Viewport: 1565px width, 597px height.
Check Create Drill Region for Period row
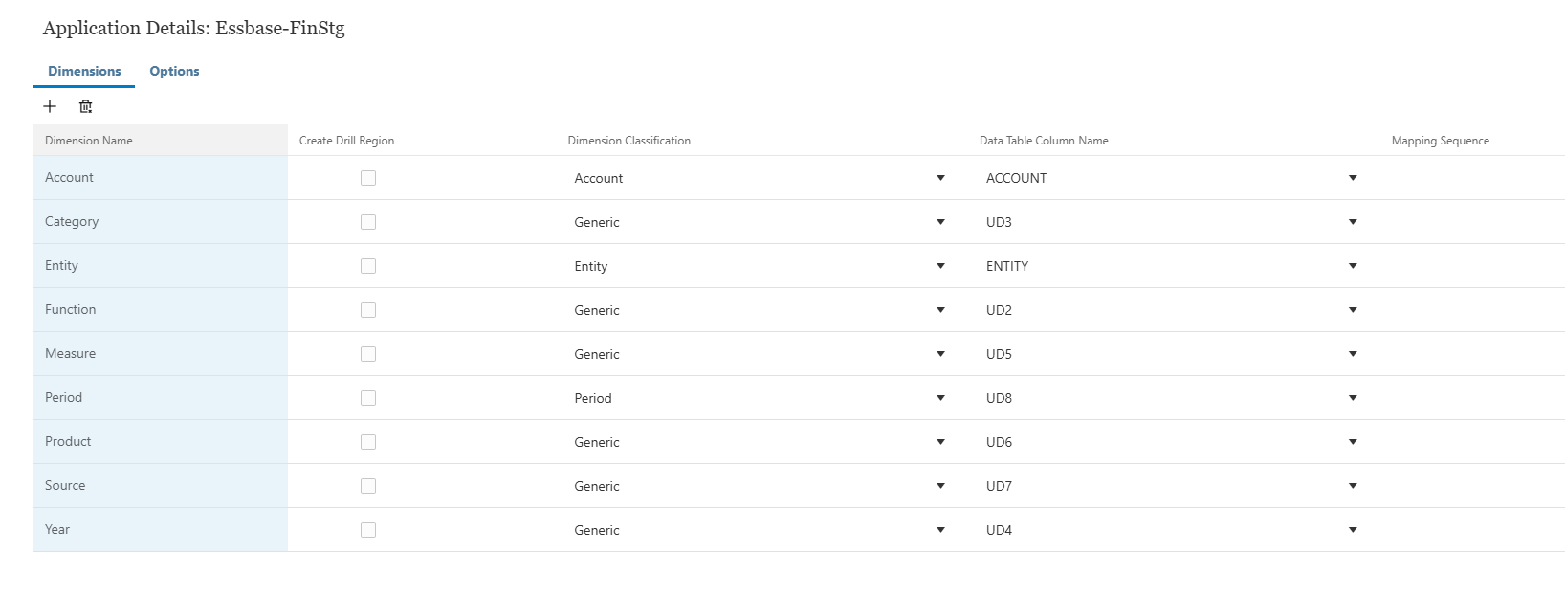[x=368, y=398]
